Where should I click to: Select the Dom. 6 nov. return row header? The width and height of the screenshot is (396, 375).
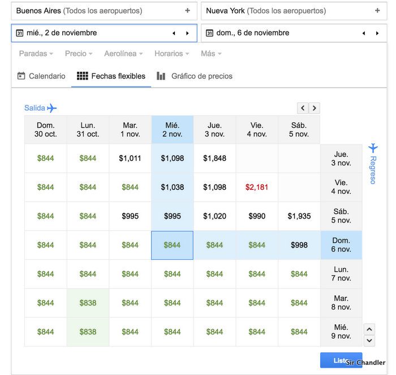click(341, 245)
